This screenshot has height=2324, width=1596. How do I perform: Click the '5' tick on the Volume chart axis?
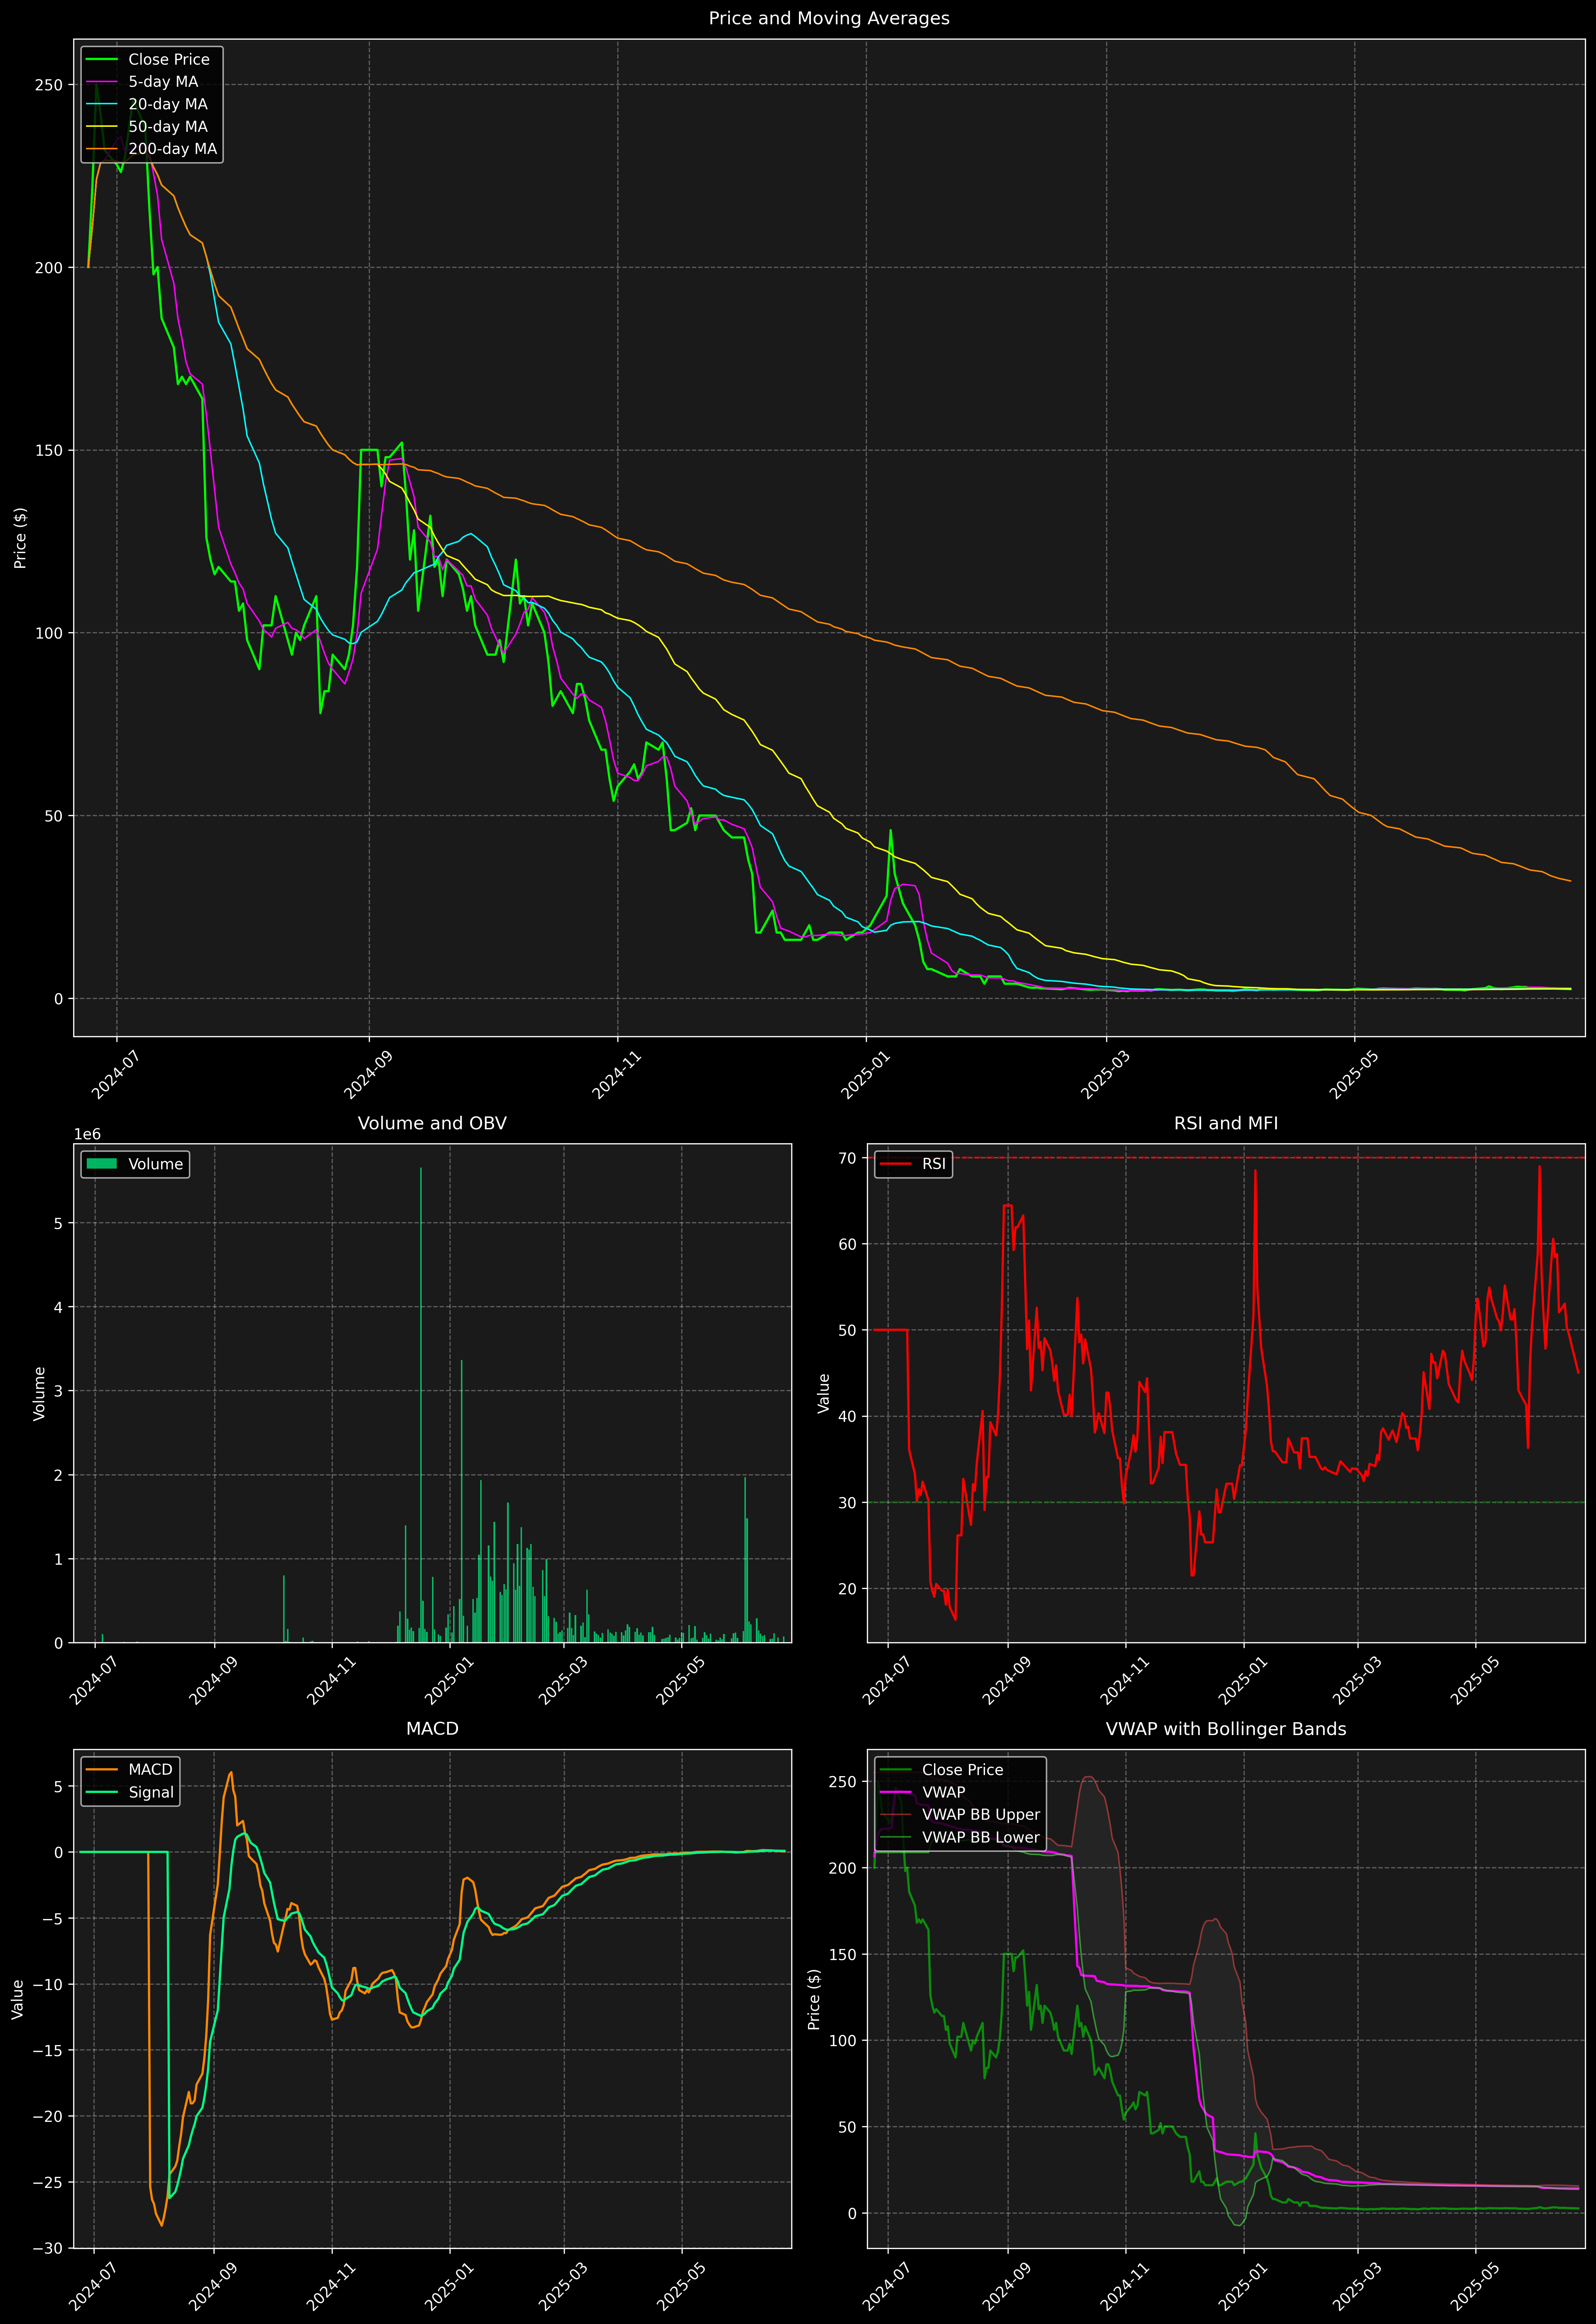pos(59,1223)
